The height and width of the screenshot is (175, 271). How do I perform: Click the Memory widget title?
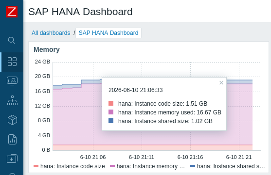point(47,49)
